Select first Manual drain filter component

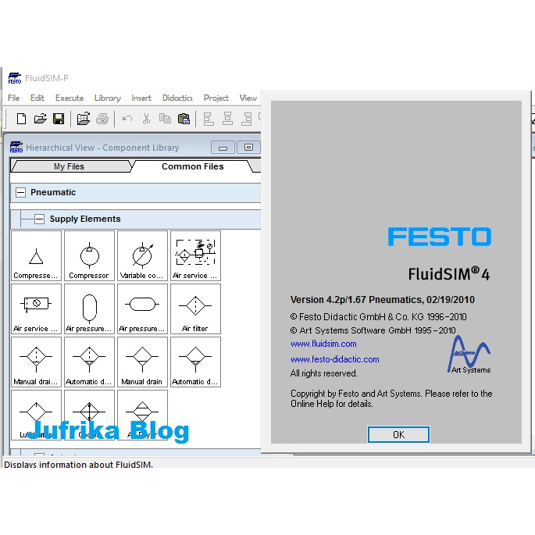coord(36,362)
